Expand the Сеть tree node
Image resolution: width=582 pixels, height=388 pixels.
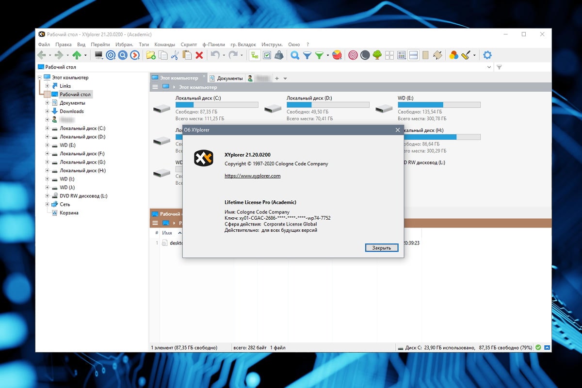47,204
